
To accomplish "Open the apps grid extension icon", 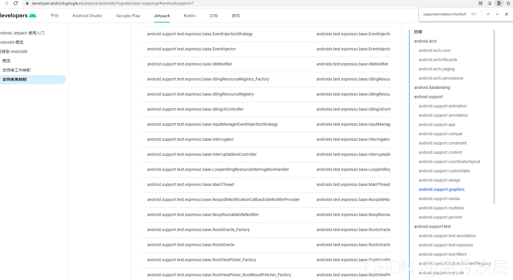I will (481, 3).
